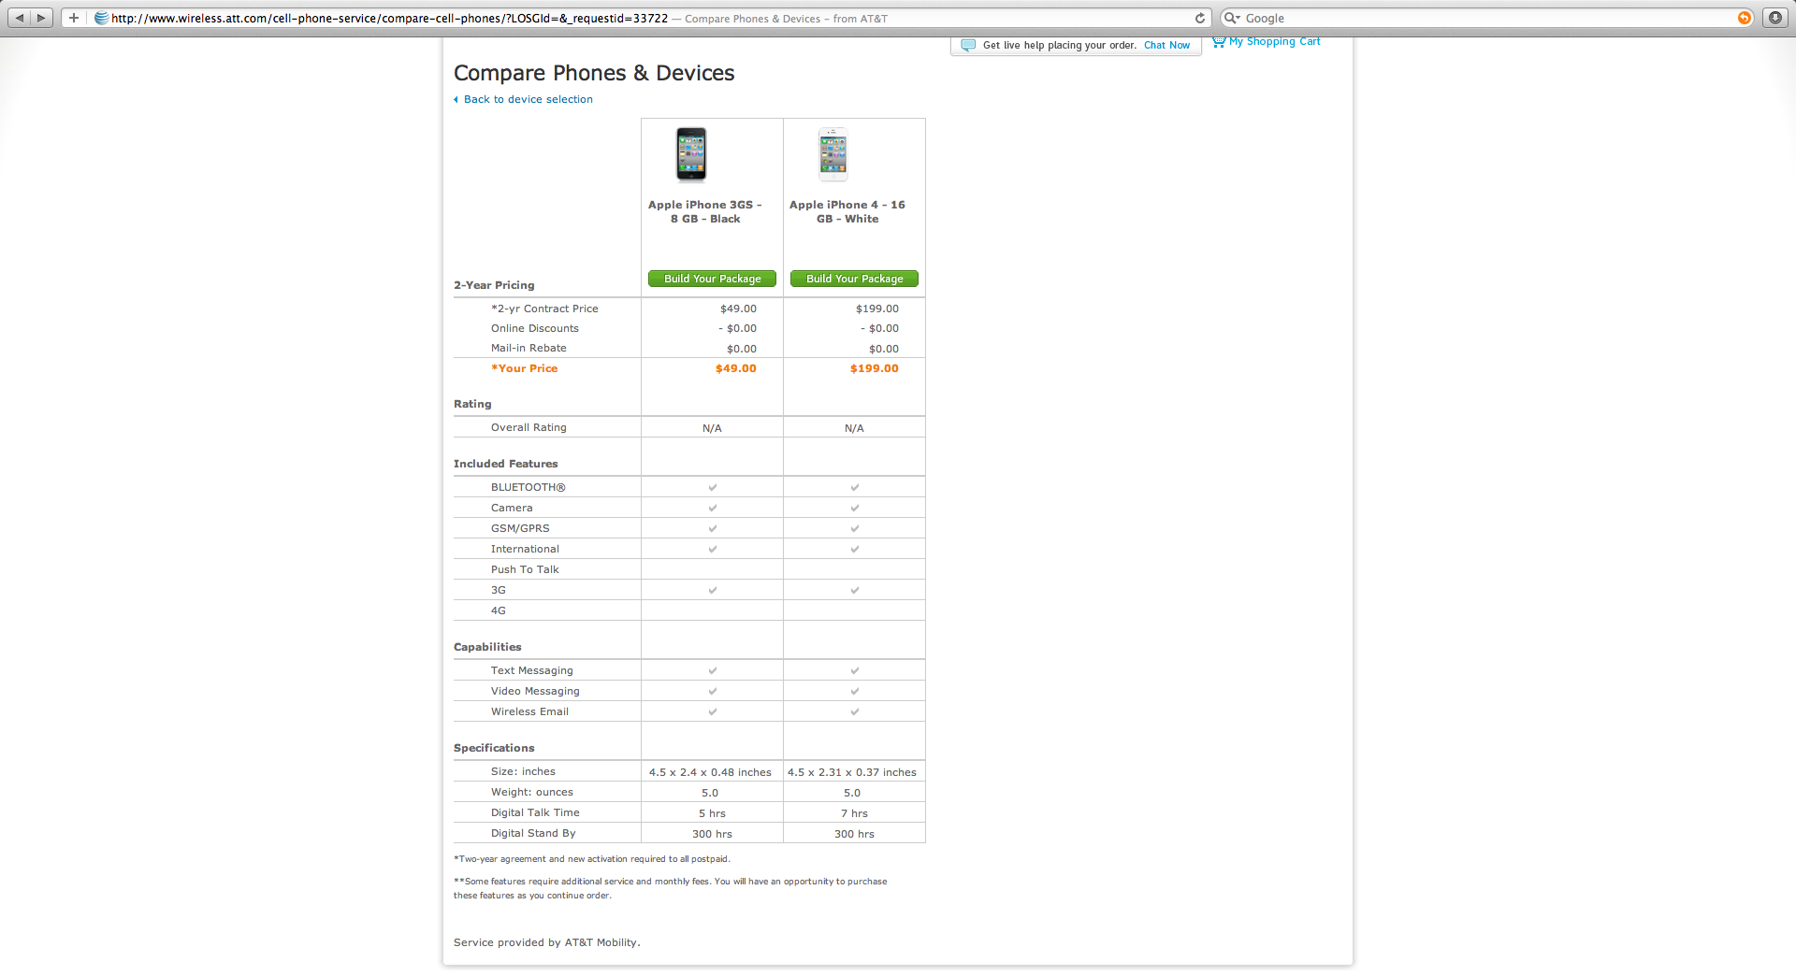
Task: Click the Push To Talk feature label
Action: (525, 569)
